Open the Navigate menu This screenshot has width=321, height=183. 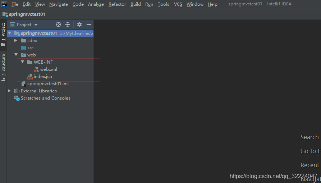59,4
